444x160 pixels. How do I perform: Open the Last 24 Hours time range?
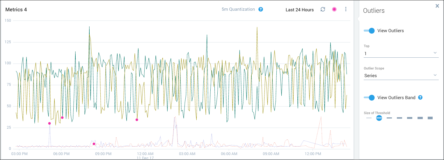point(299,10)
